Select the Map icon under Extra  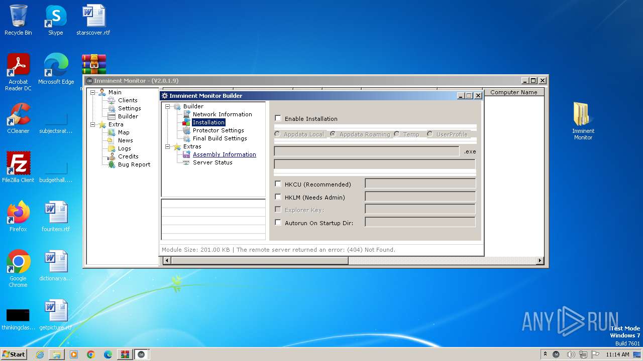point(112,132)
